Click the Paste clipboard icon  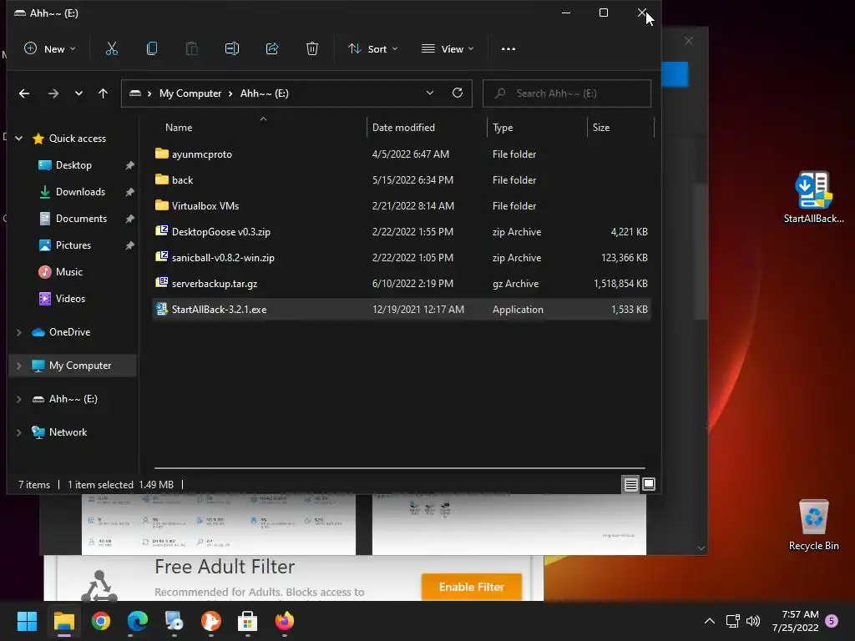tap(192, 49)
